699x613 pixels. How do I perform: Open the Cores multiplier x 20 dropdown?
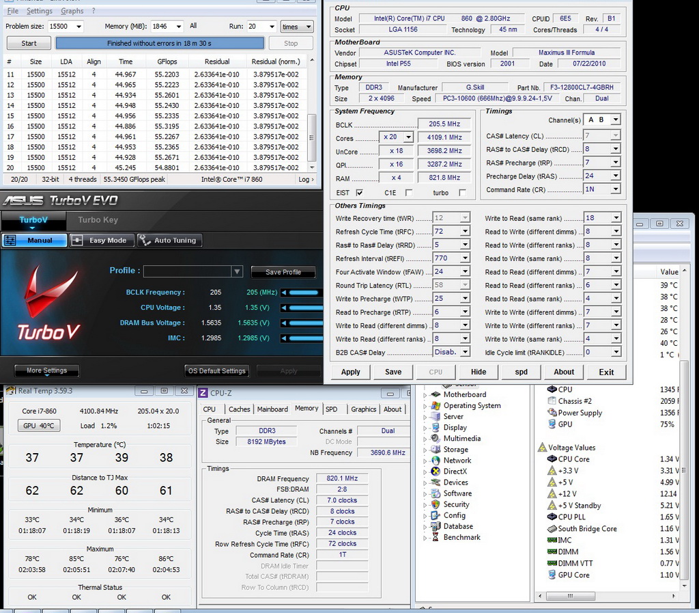[x=408, y=137]
